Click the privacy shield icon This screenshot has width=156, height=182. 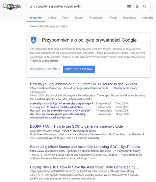point(34,40)
